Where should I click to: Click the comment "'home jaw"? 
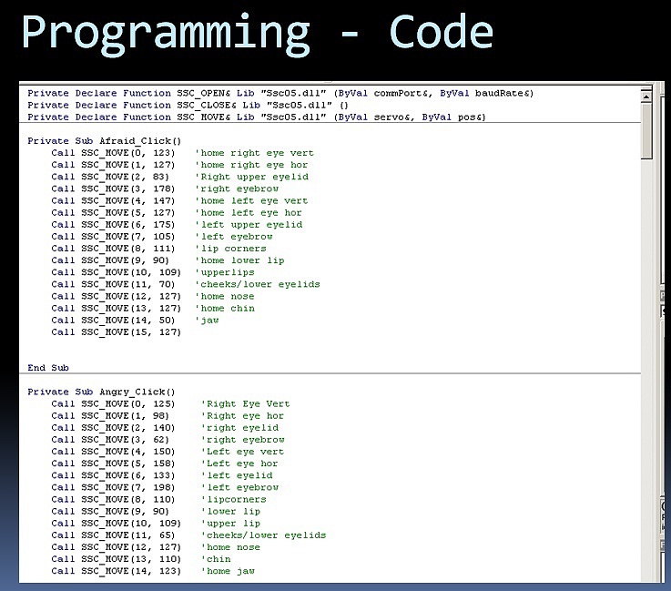coord(229,571)
